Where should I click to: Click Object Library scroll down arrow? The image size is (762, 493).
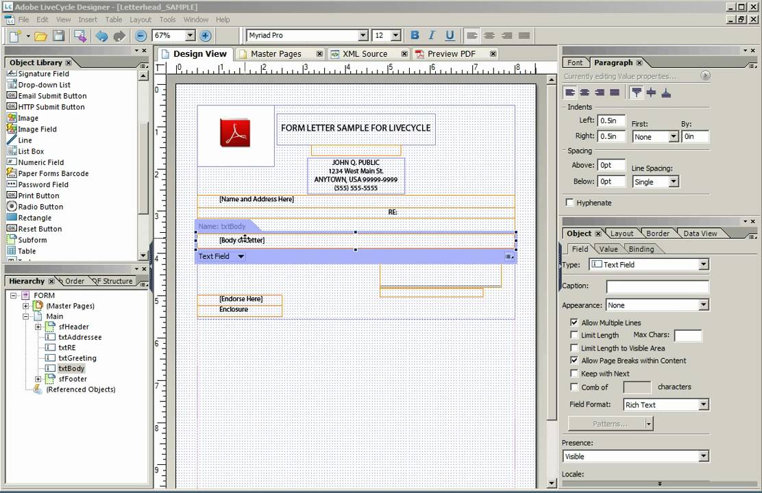[x=143, y=255]
